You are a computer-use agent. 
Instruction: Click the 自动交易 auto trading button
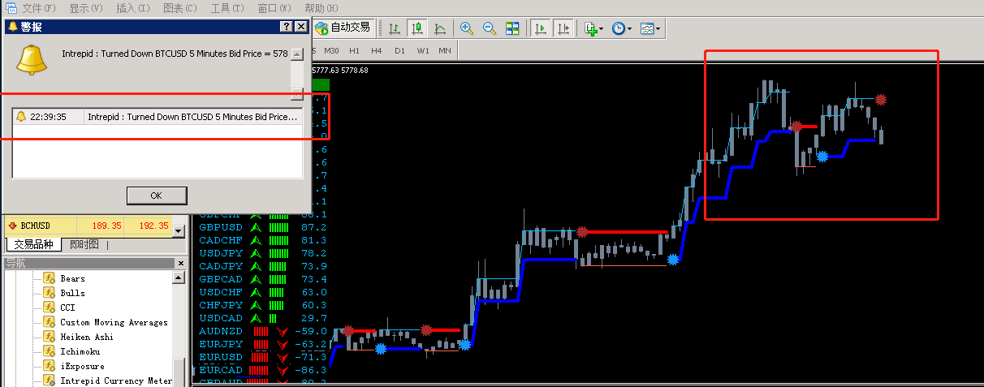point(343,28)
